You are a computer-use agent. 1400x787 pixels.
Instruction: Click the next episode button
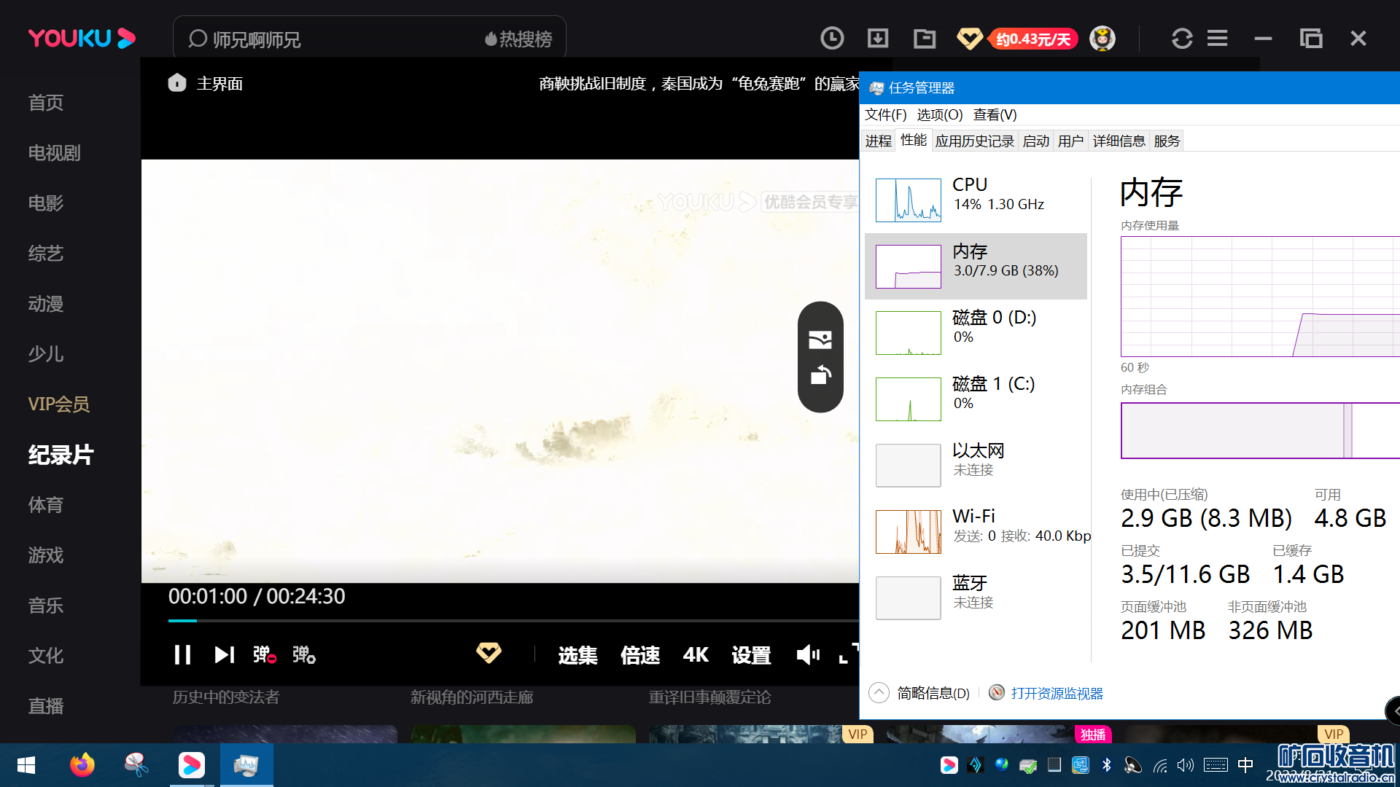[x=224, y=654]
